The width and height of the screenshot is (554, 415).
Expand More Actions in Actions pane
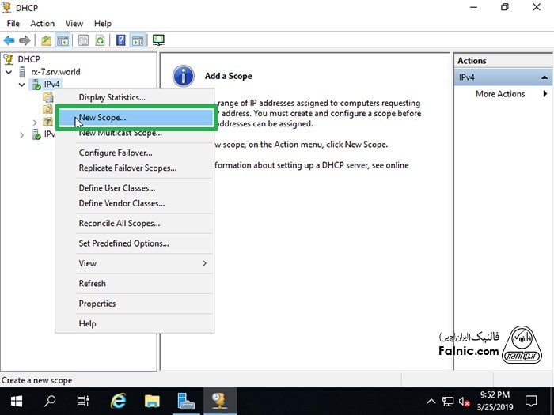[544, 94]
